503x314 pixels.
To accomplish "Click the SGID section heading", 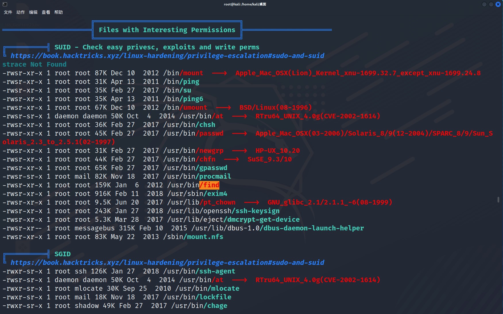I will [63, 254].
